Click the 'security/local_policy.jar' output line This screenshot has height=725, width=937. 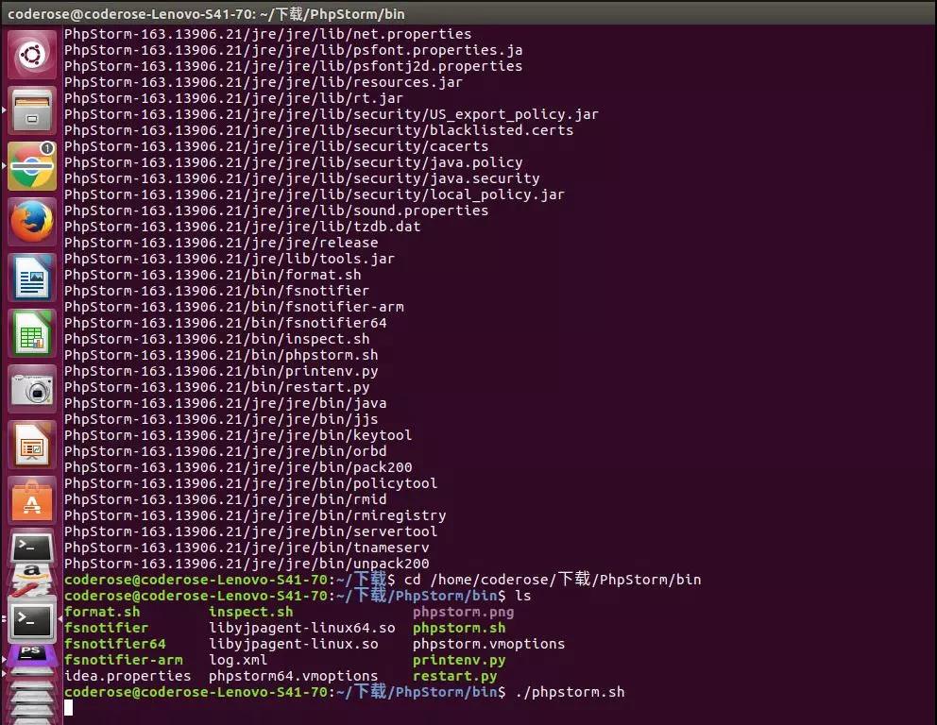[315, 194]
